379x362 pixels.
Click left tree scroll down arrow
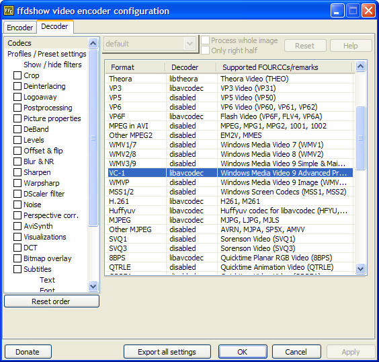[x=93, y=286]
